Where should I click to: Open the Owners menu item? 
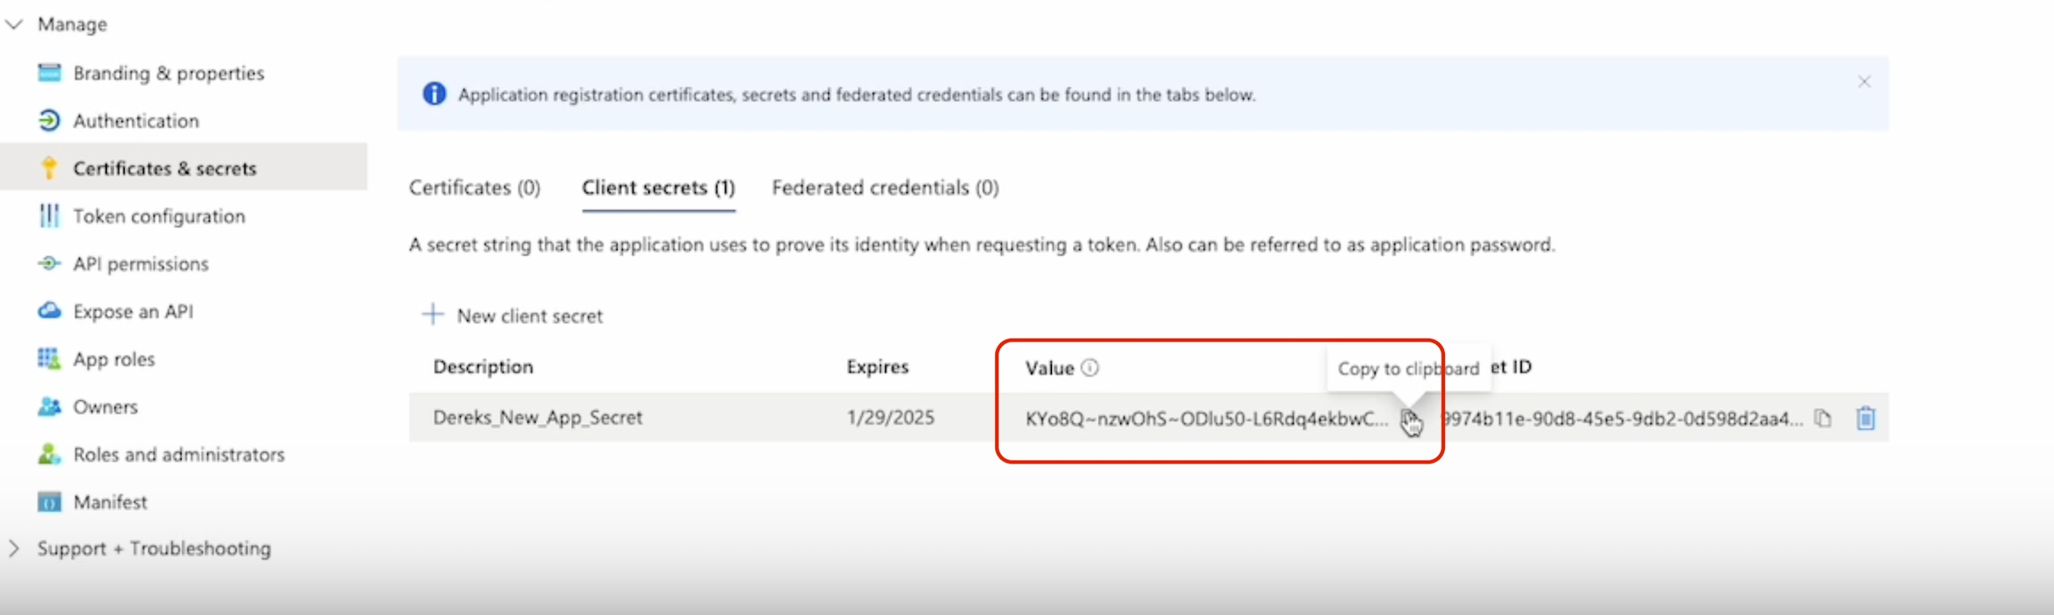coord(105,407)
